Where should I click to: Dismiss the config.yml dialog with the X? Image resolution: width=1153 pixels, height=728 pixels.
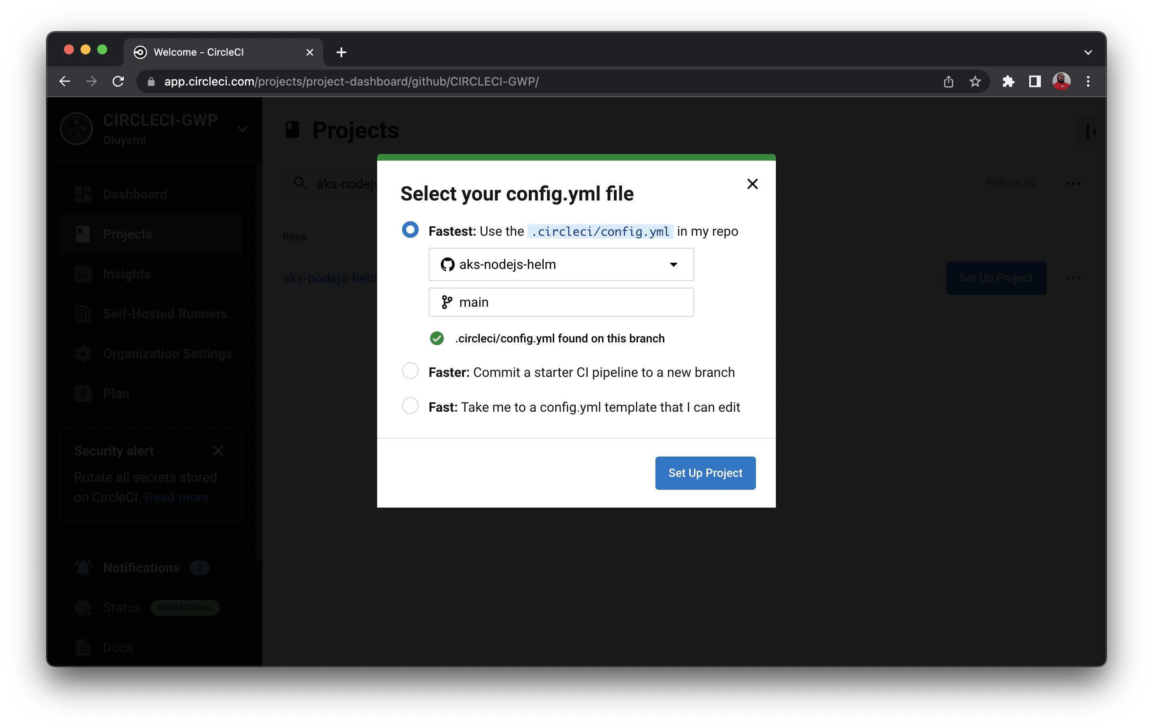[x=752, y=184]
